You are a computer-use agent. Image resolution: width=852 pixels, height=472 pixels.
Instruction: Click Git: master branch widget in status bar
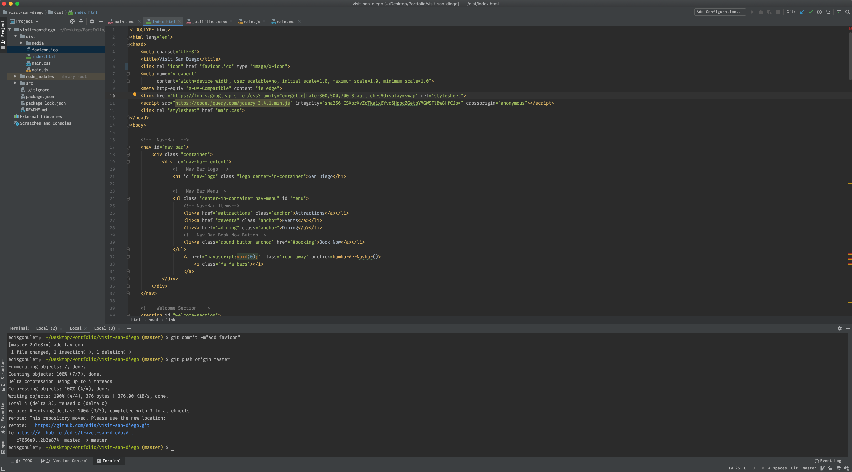803,468
